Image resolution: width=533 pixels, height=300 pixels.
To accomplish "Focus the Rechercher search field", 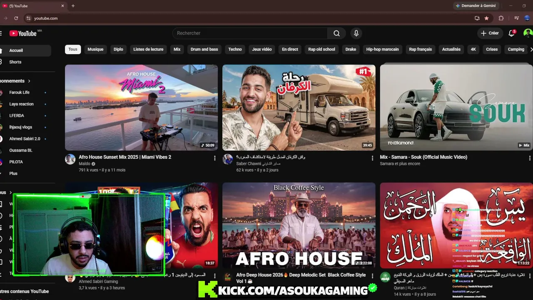I will click(x=250, y=33).
